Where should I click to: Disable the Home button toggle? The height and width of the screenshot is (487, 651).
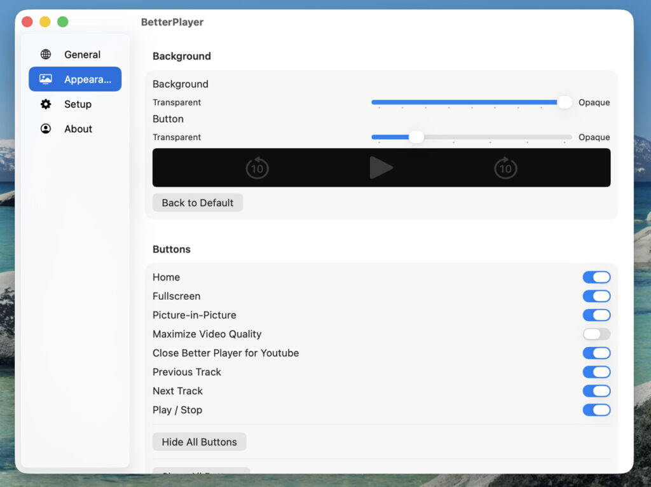[x=596, y=277]
